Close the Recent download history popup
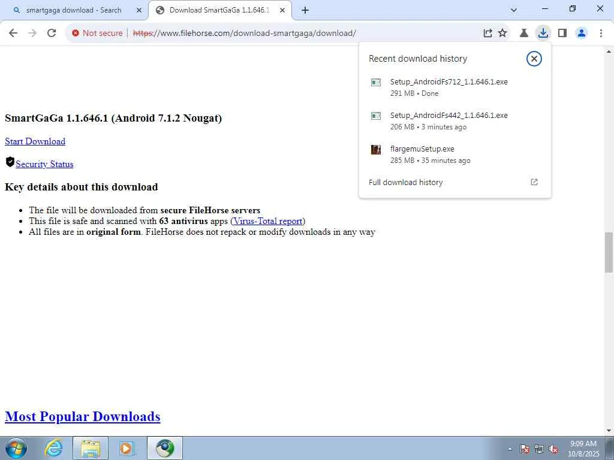Screen dimensions: 614x460 pos(534,59)
